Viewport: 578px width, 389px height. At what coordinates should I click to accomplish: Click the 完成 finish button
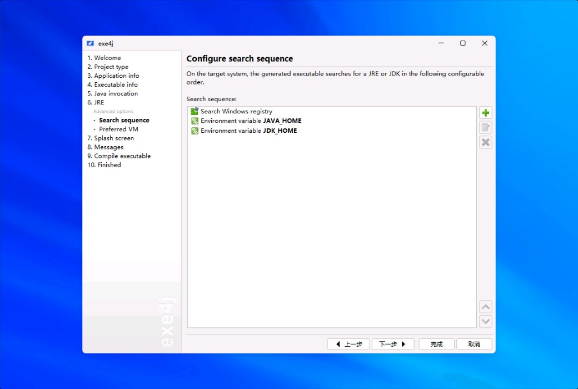click(436, 344)
